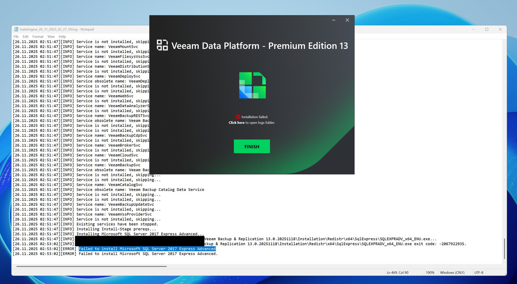This screenshot has width=517, height=284.
Task: Open the Help menu in Notepad
Action: [x=62, y=36]
